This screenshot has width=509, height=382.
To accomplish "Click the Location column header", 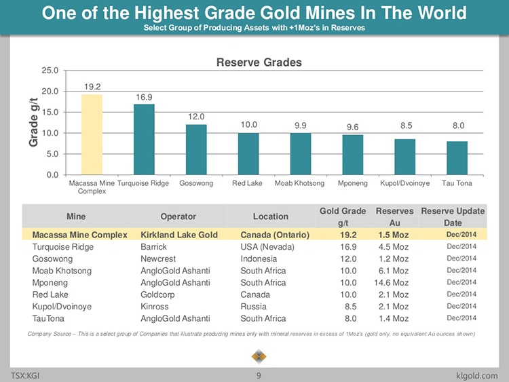I will [x=271, y=216].
